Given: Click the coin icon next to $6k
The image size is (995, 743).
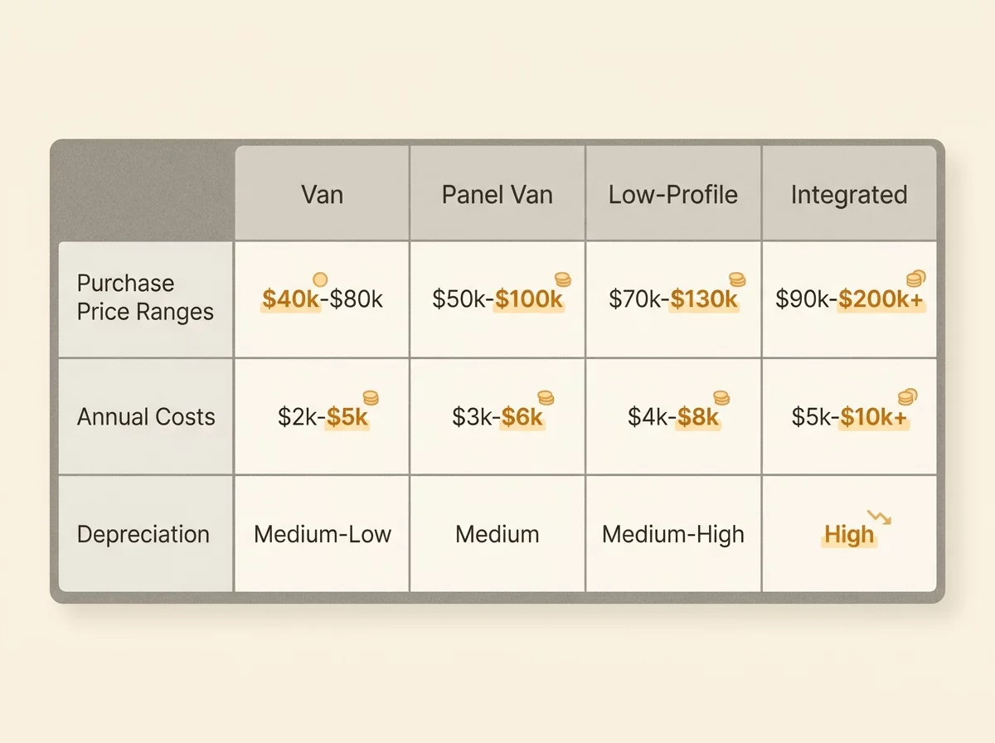Looking at the screenshot, I should [545, 398].
